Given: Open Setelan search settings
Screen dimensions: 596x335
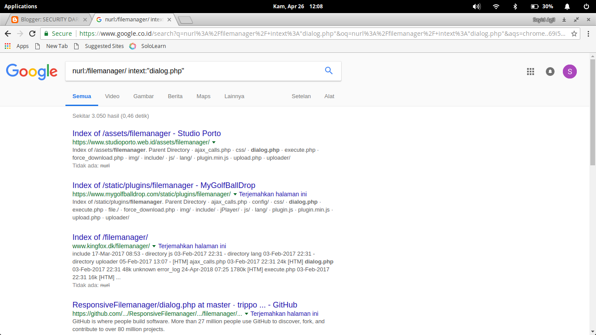Looking at the screenshot, I should click(x=301, y=96).
